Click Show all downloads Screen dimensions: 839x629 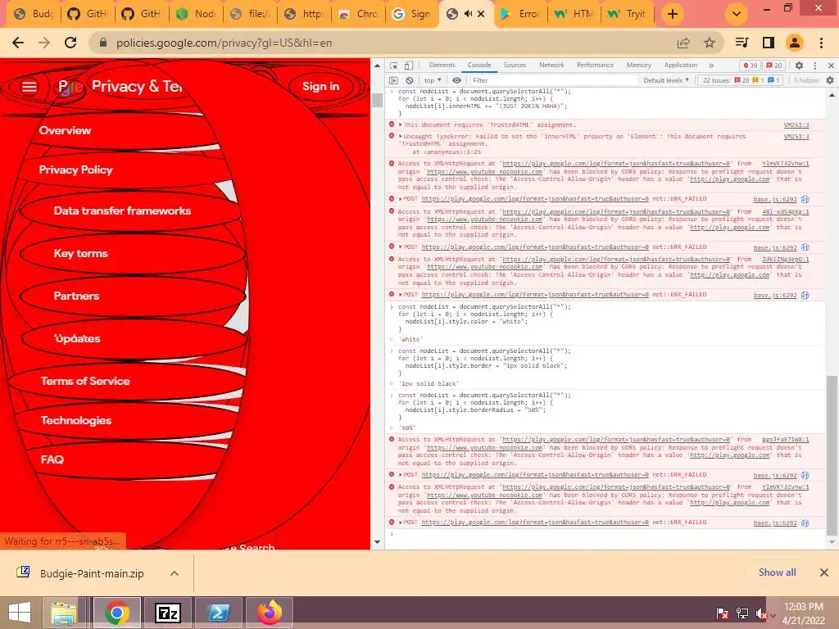tap(777, 572)
